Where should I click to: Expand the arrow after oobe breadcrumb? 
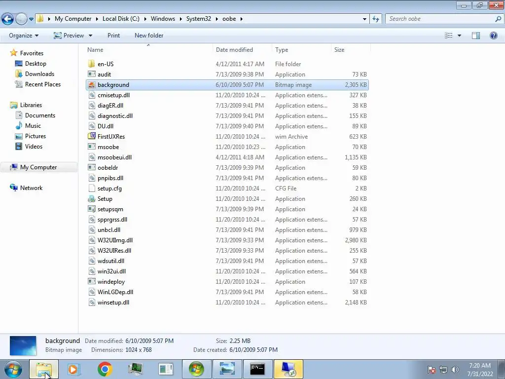pos(242,19)
